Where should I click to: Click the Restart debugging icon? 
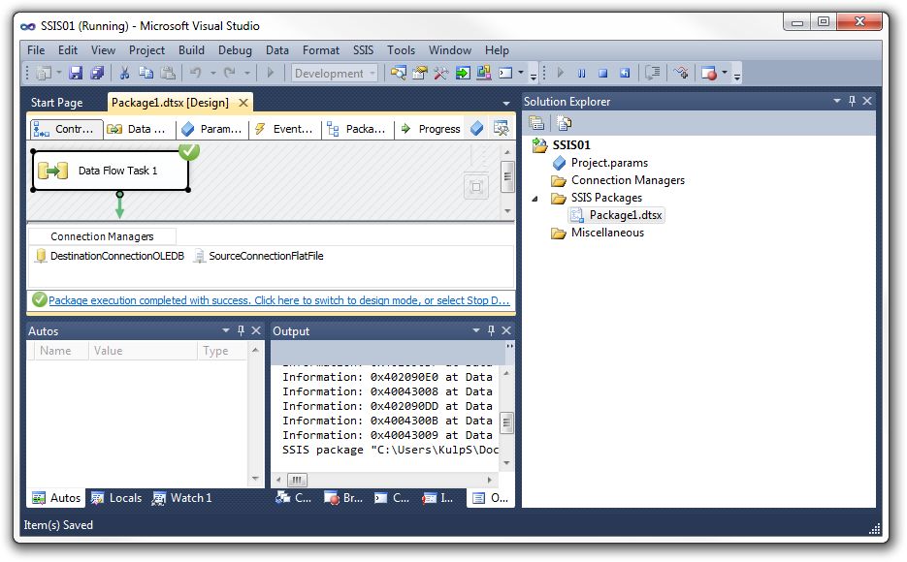tap(625, 73)
